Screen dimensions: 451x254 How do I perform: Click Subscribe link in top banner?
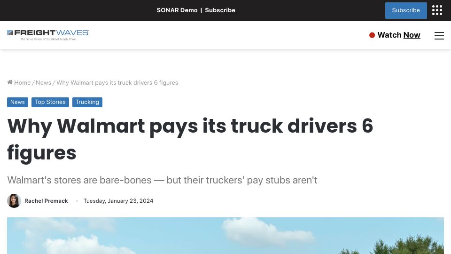click(x=220, y=10)
